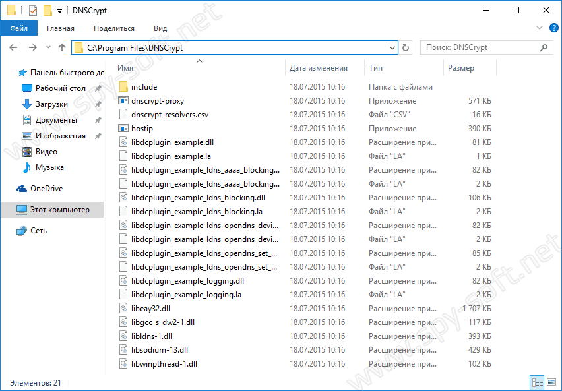
Task: Go back with the left arrow
Action: [x=13, y=47]
